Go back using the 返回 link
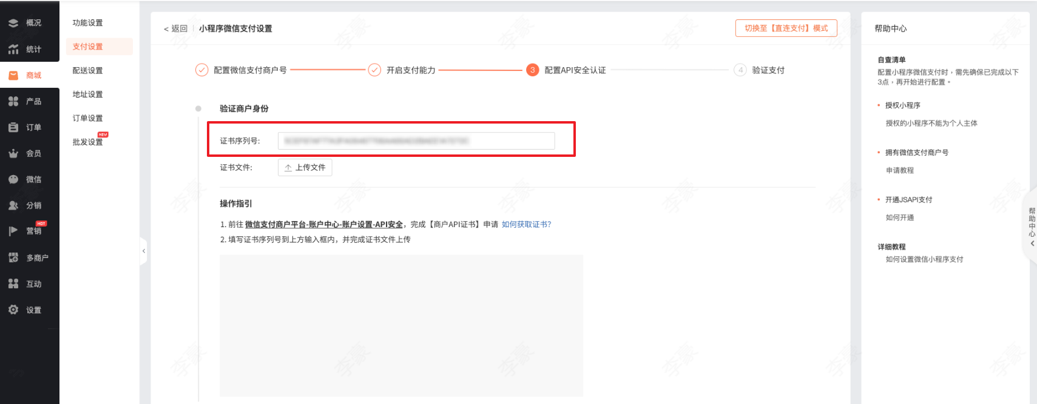 pos(175,28)
